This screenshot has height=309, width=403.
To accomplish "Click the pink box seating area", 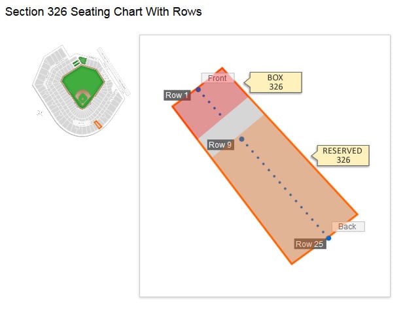I will [209, 103].
